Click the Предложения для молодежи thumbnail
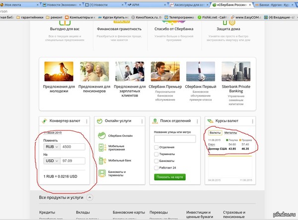The width and height of the screenshot is (298, 220). [x=59, y=71]
